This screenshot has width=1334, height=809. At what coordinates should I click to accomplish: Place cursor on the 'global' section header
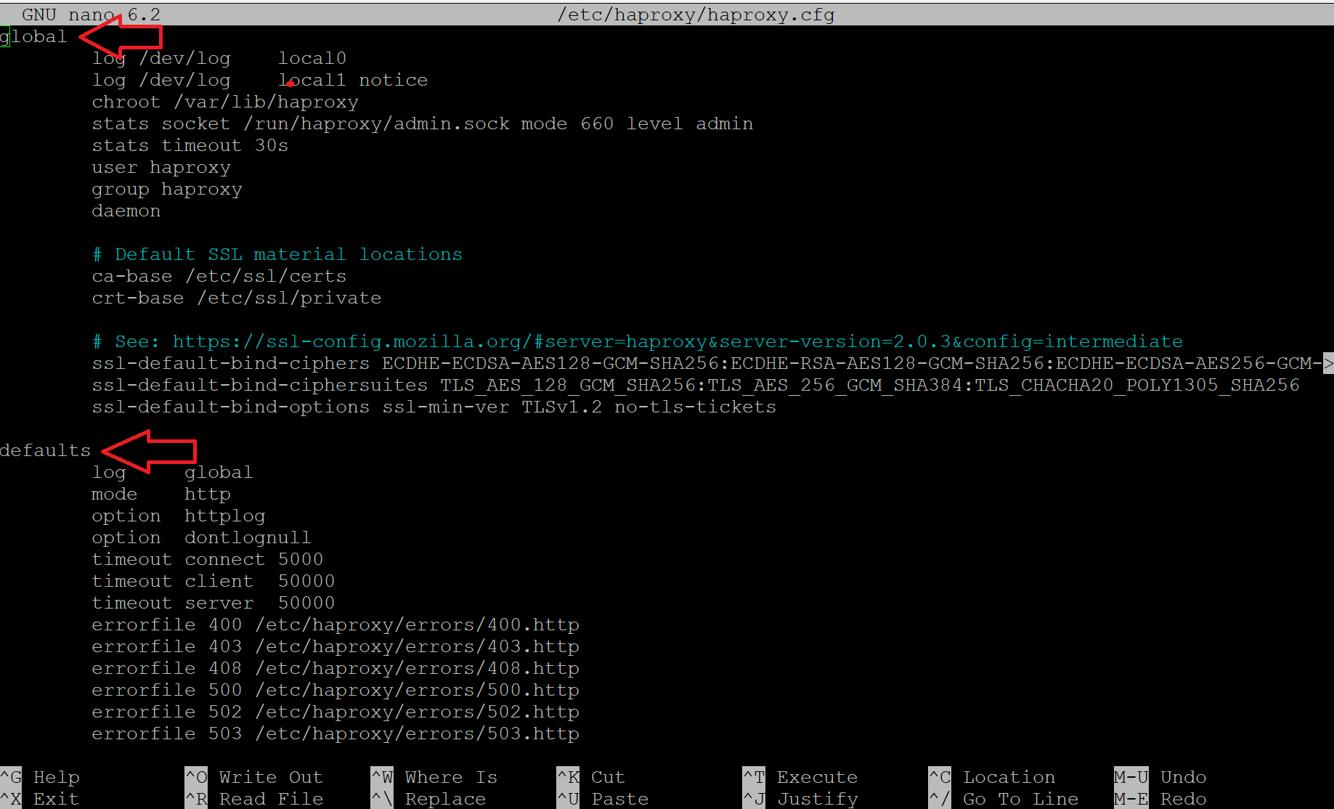point(33,36)
